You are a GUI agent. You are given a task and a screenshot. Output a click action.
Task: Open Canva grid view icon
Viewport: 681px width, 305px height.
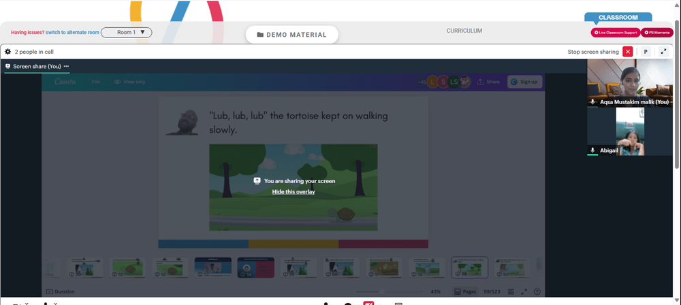[x=511, y=291]
